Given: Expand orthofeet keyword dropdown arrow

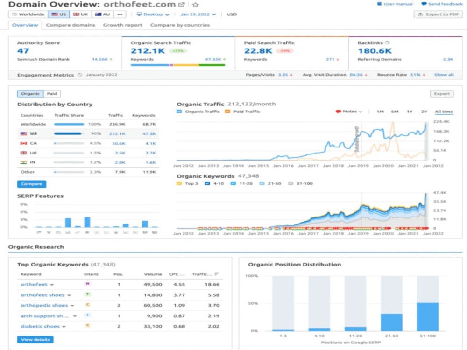Looking at the screenshot, I should [x=52, y=285].
